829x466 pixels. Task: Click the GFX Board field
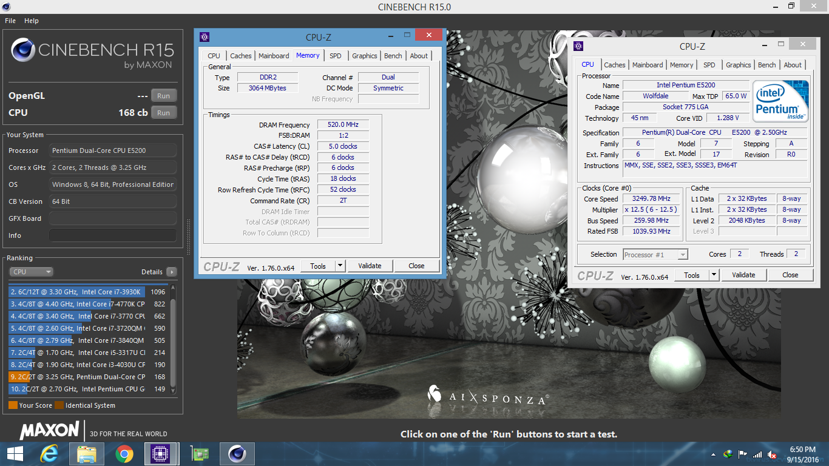point(113,218)
